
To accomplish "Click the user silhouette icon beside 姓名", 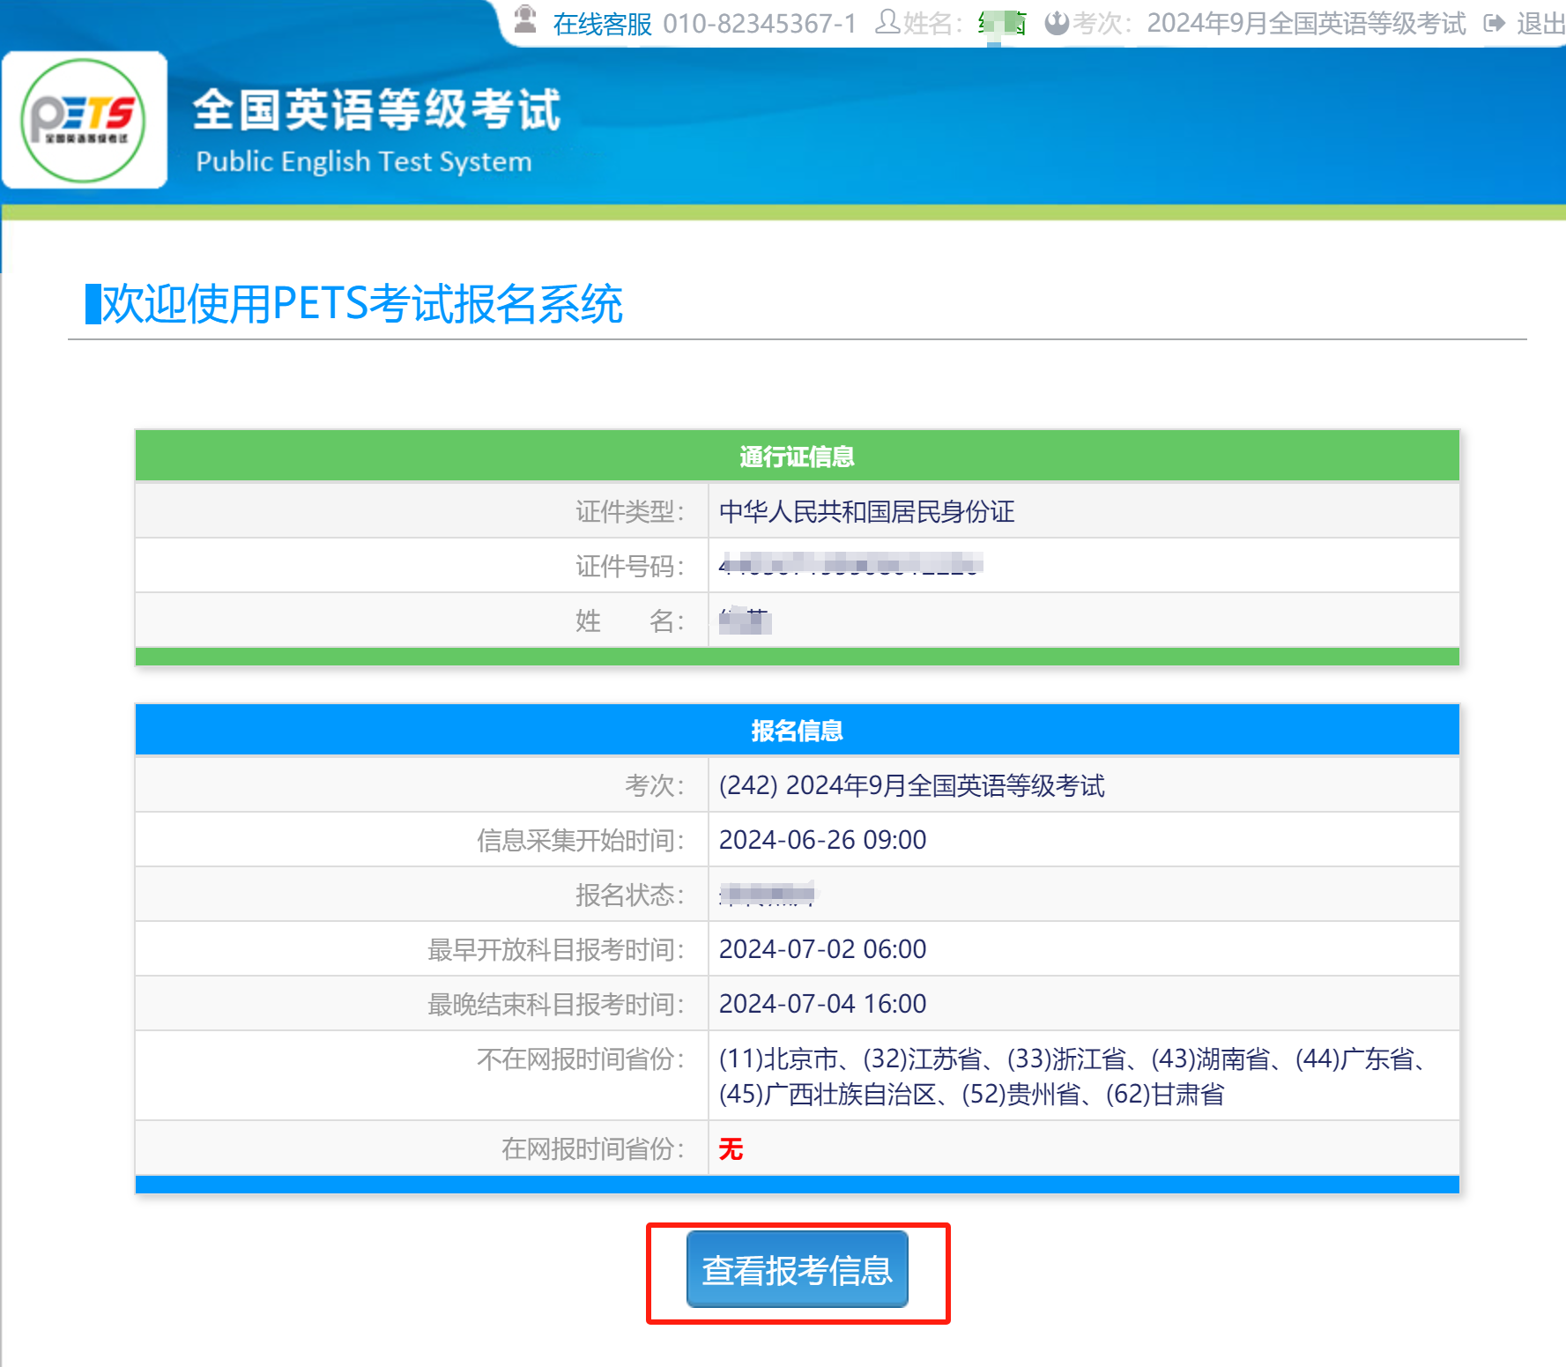I will click(x=887, y=22).
